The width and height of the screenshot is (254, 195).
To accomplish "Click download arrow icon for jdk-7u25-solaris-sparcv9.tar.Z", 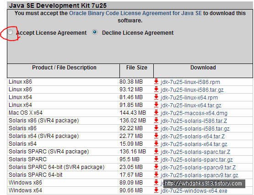I will coord(156,167).
